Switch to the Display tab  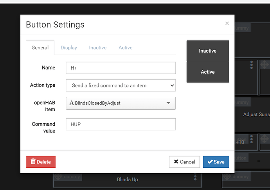coord(69,48)
